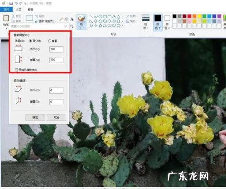Click the Copy icon below Cut
Viewport: 226px width, 189px height.
pyautogui.click(x=13, y=21)
